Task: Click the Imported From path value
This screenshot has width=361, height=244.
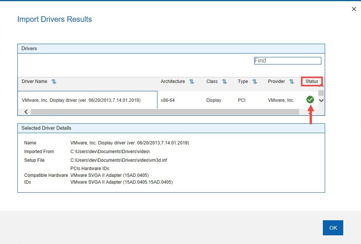Action: (x=110, y=152)
